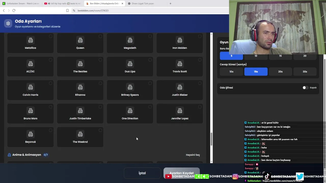Click the bookmark icon in address bar
326x183 pixels.
(x=67, y=10)
